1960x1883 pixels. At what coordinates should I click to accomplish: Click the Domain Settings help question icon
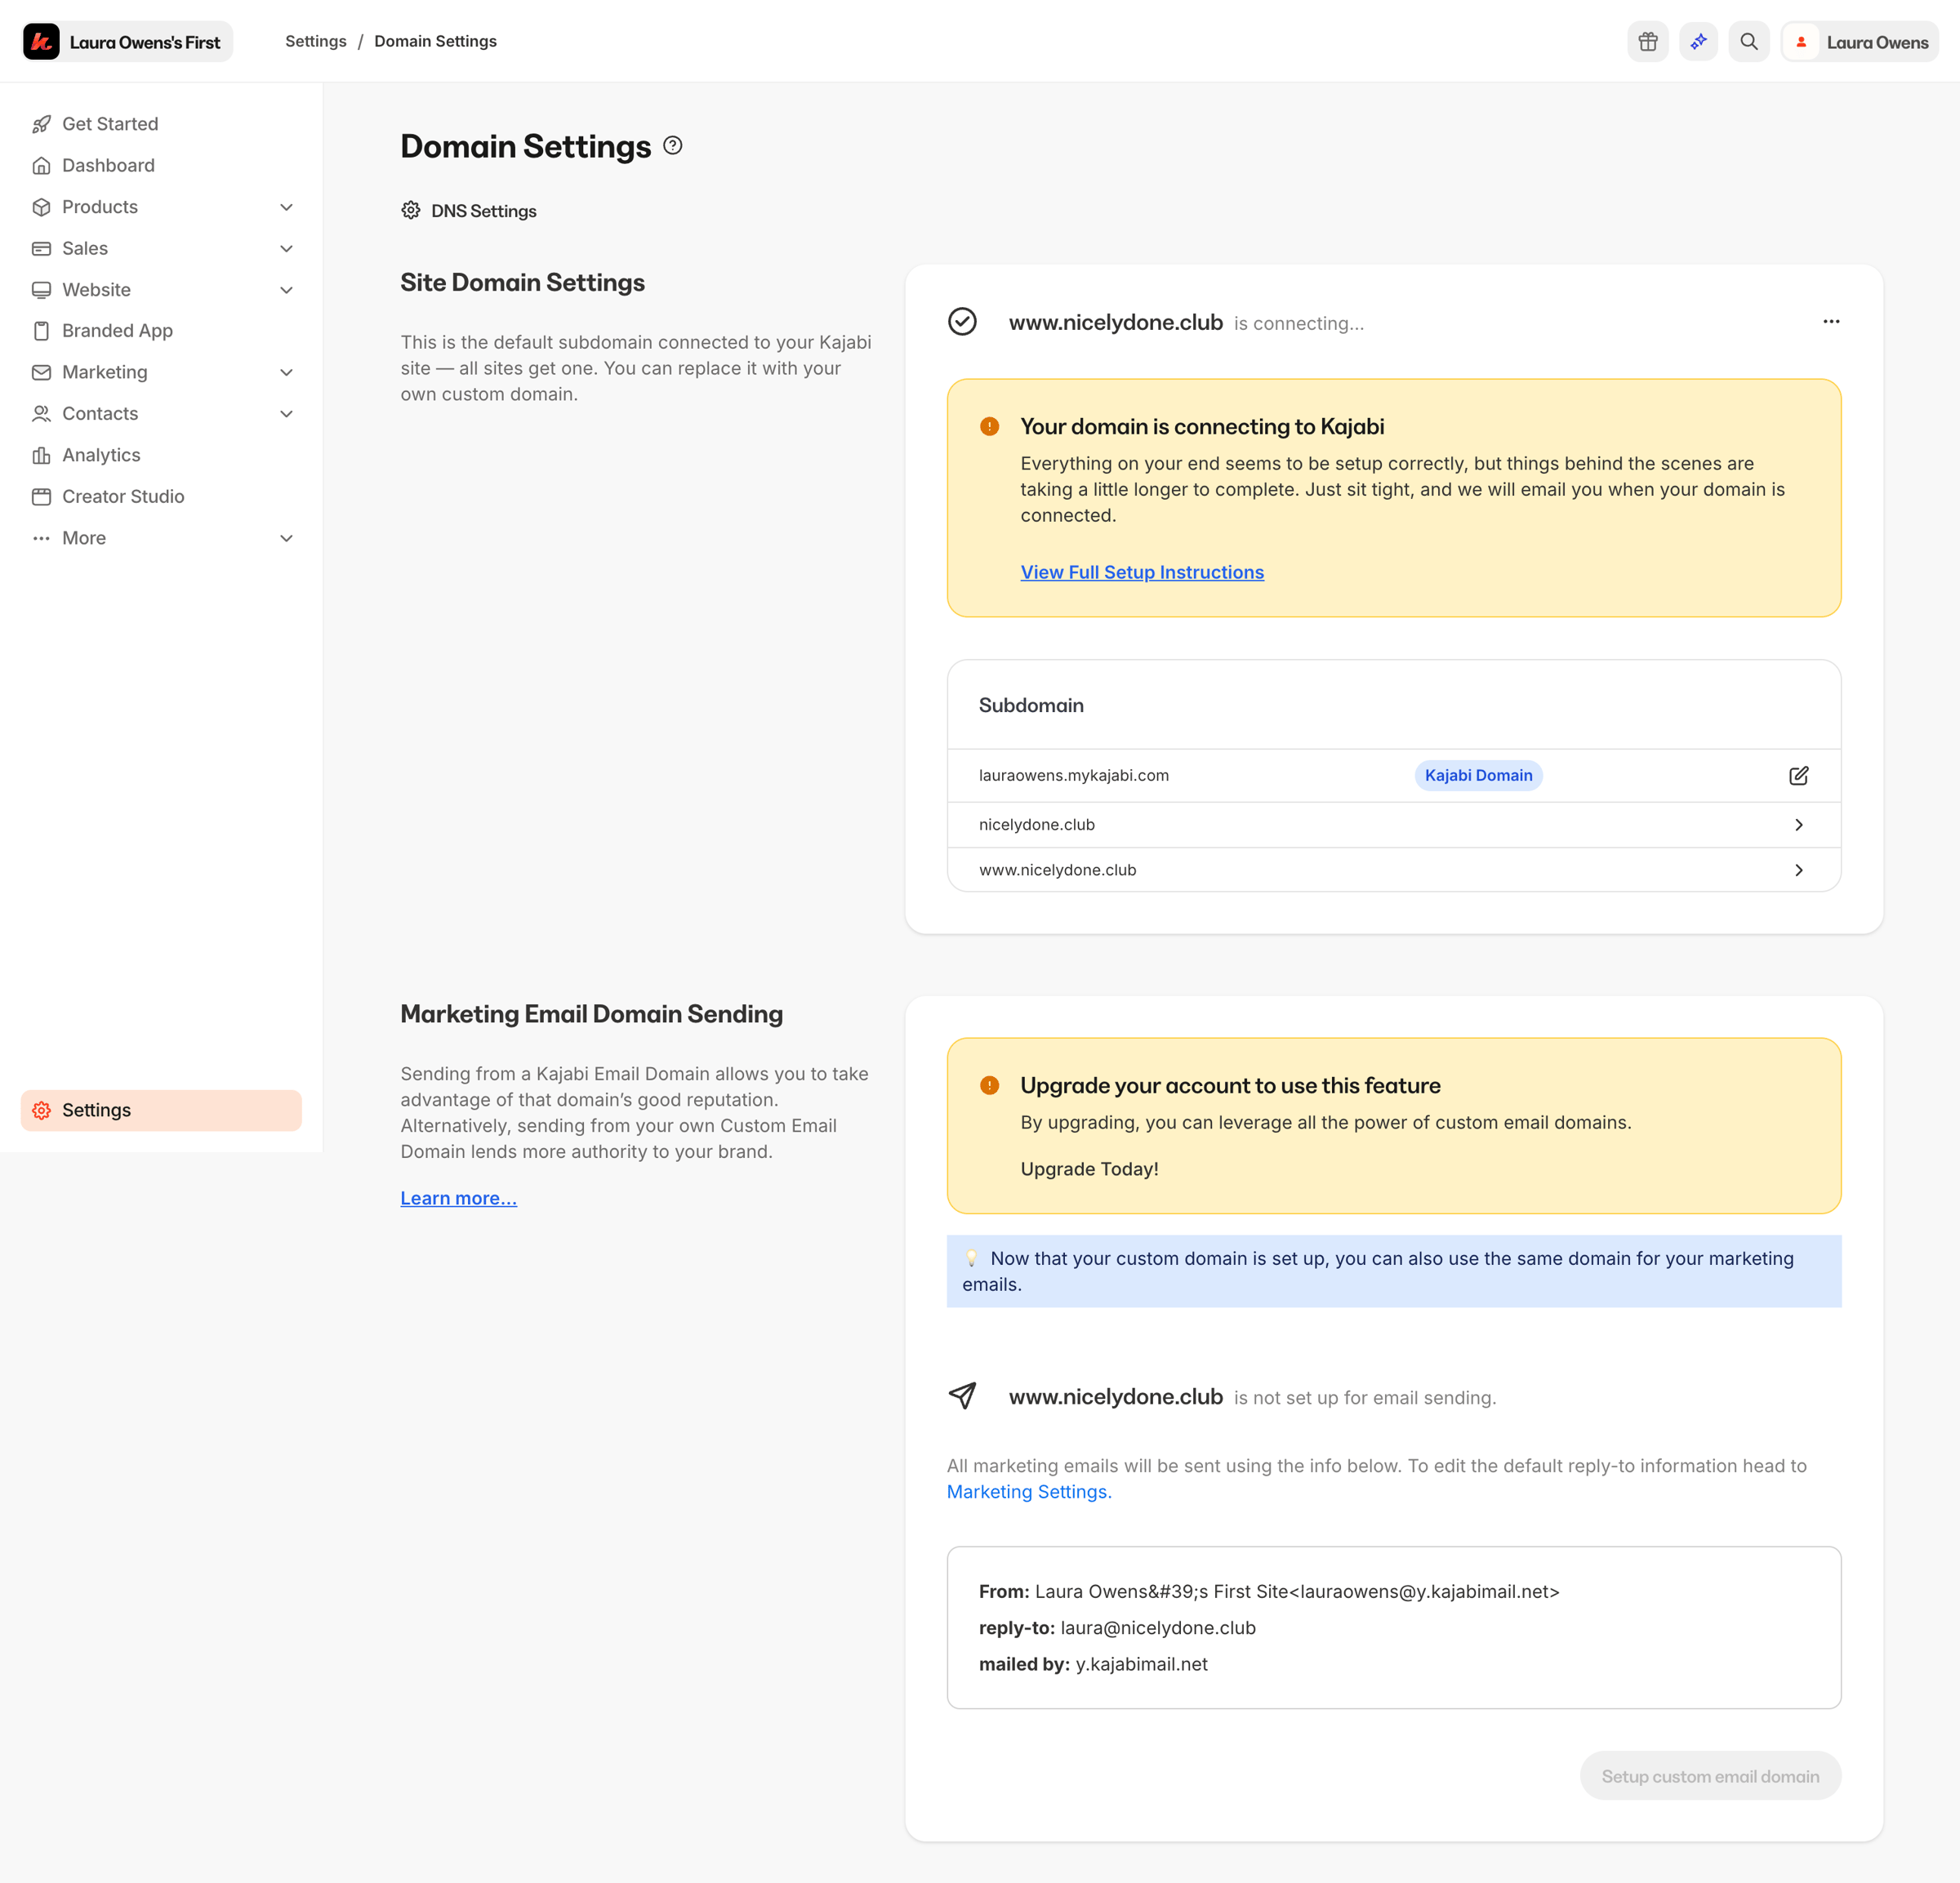pos(673,146)
